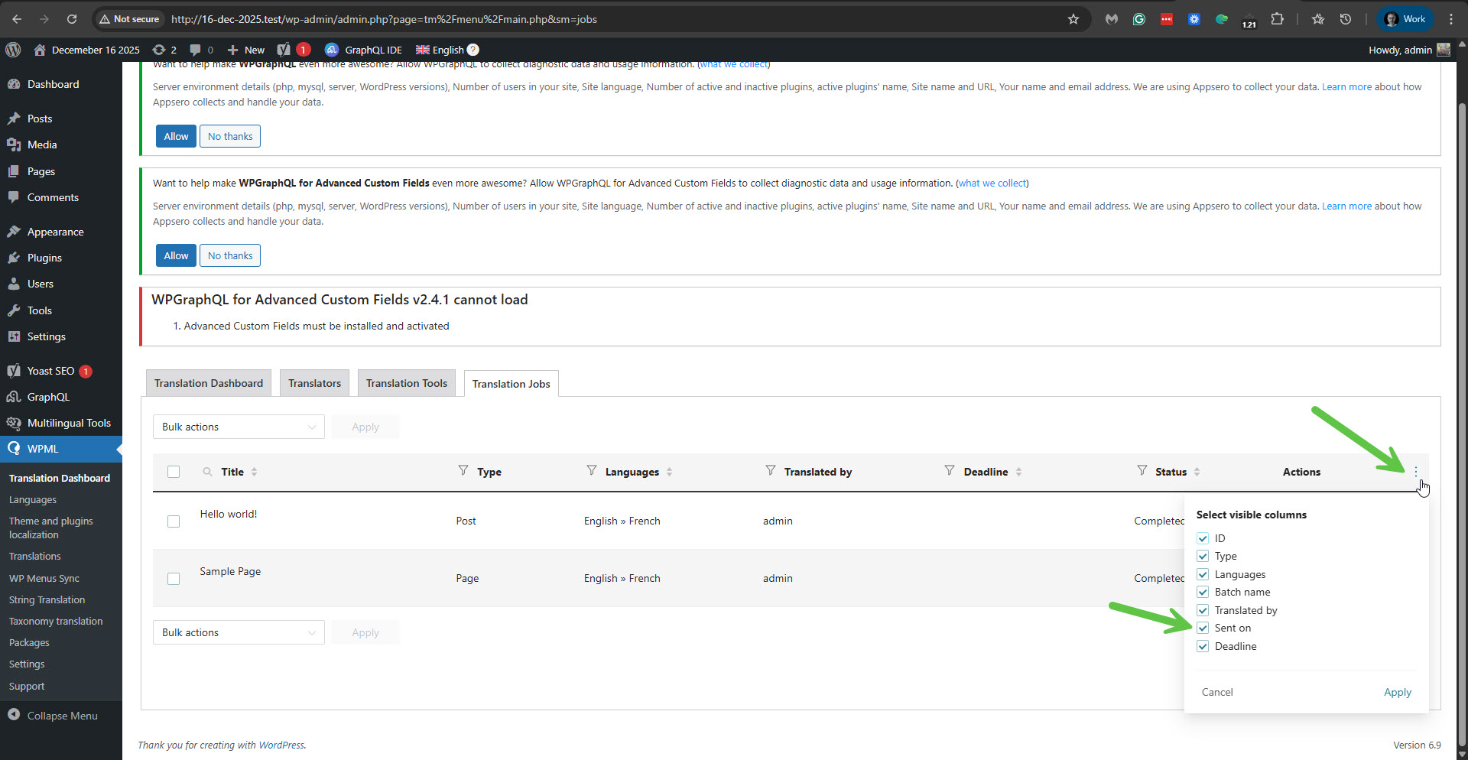Select the Sample Page job row checkbox
Viewport: 1468px width, 760px height.
tap(174, 579)
